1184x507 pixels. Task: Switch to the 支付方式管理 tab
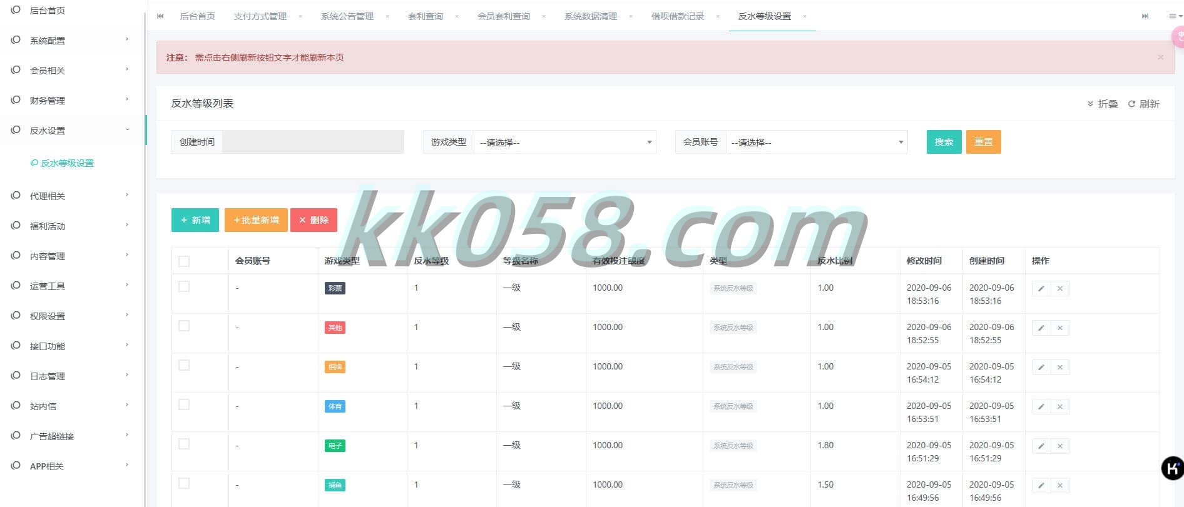tap(260, 16)
